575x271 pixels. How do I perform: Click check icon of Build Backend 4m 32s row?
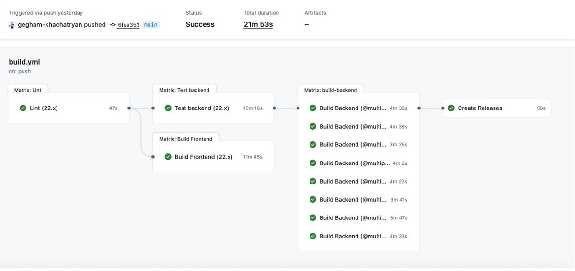point(313,108)
